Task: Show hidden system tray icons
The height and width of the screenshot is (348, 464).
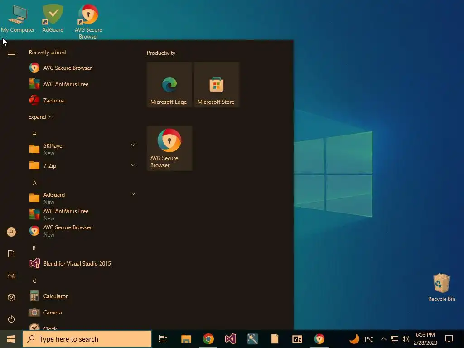Action: pos(383,339)
